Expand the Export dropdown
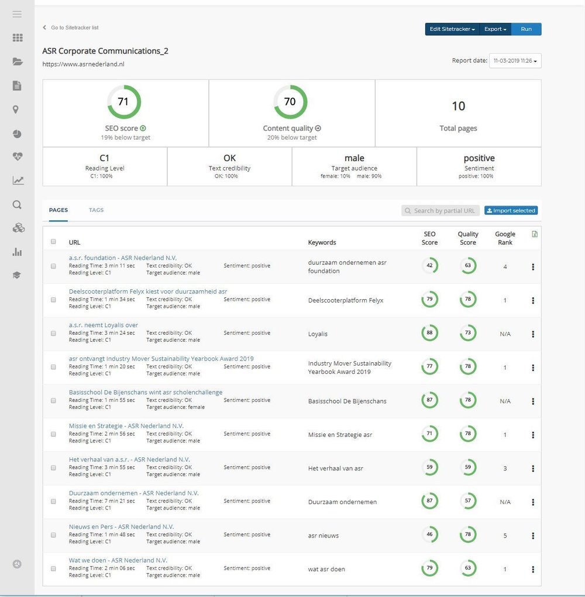 click(495, 29)
